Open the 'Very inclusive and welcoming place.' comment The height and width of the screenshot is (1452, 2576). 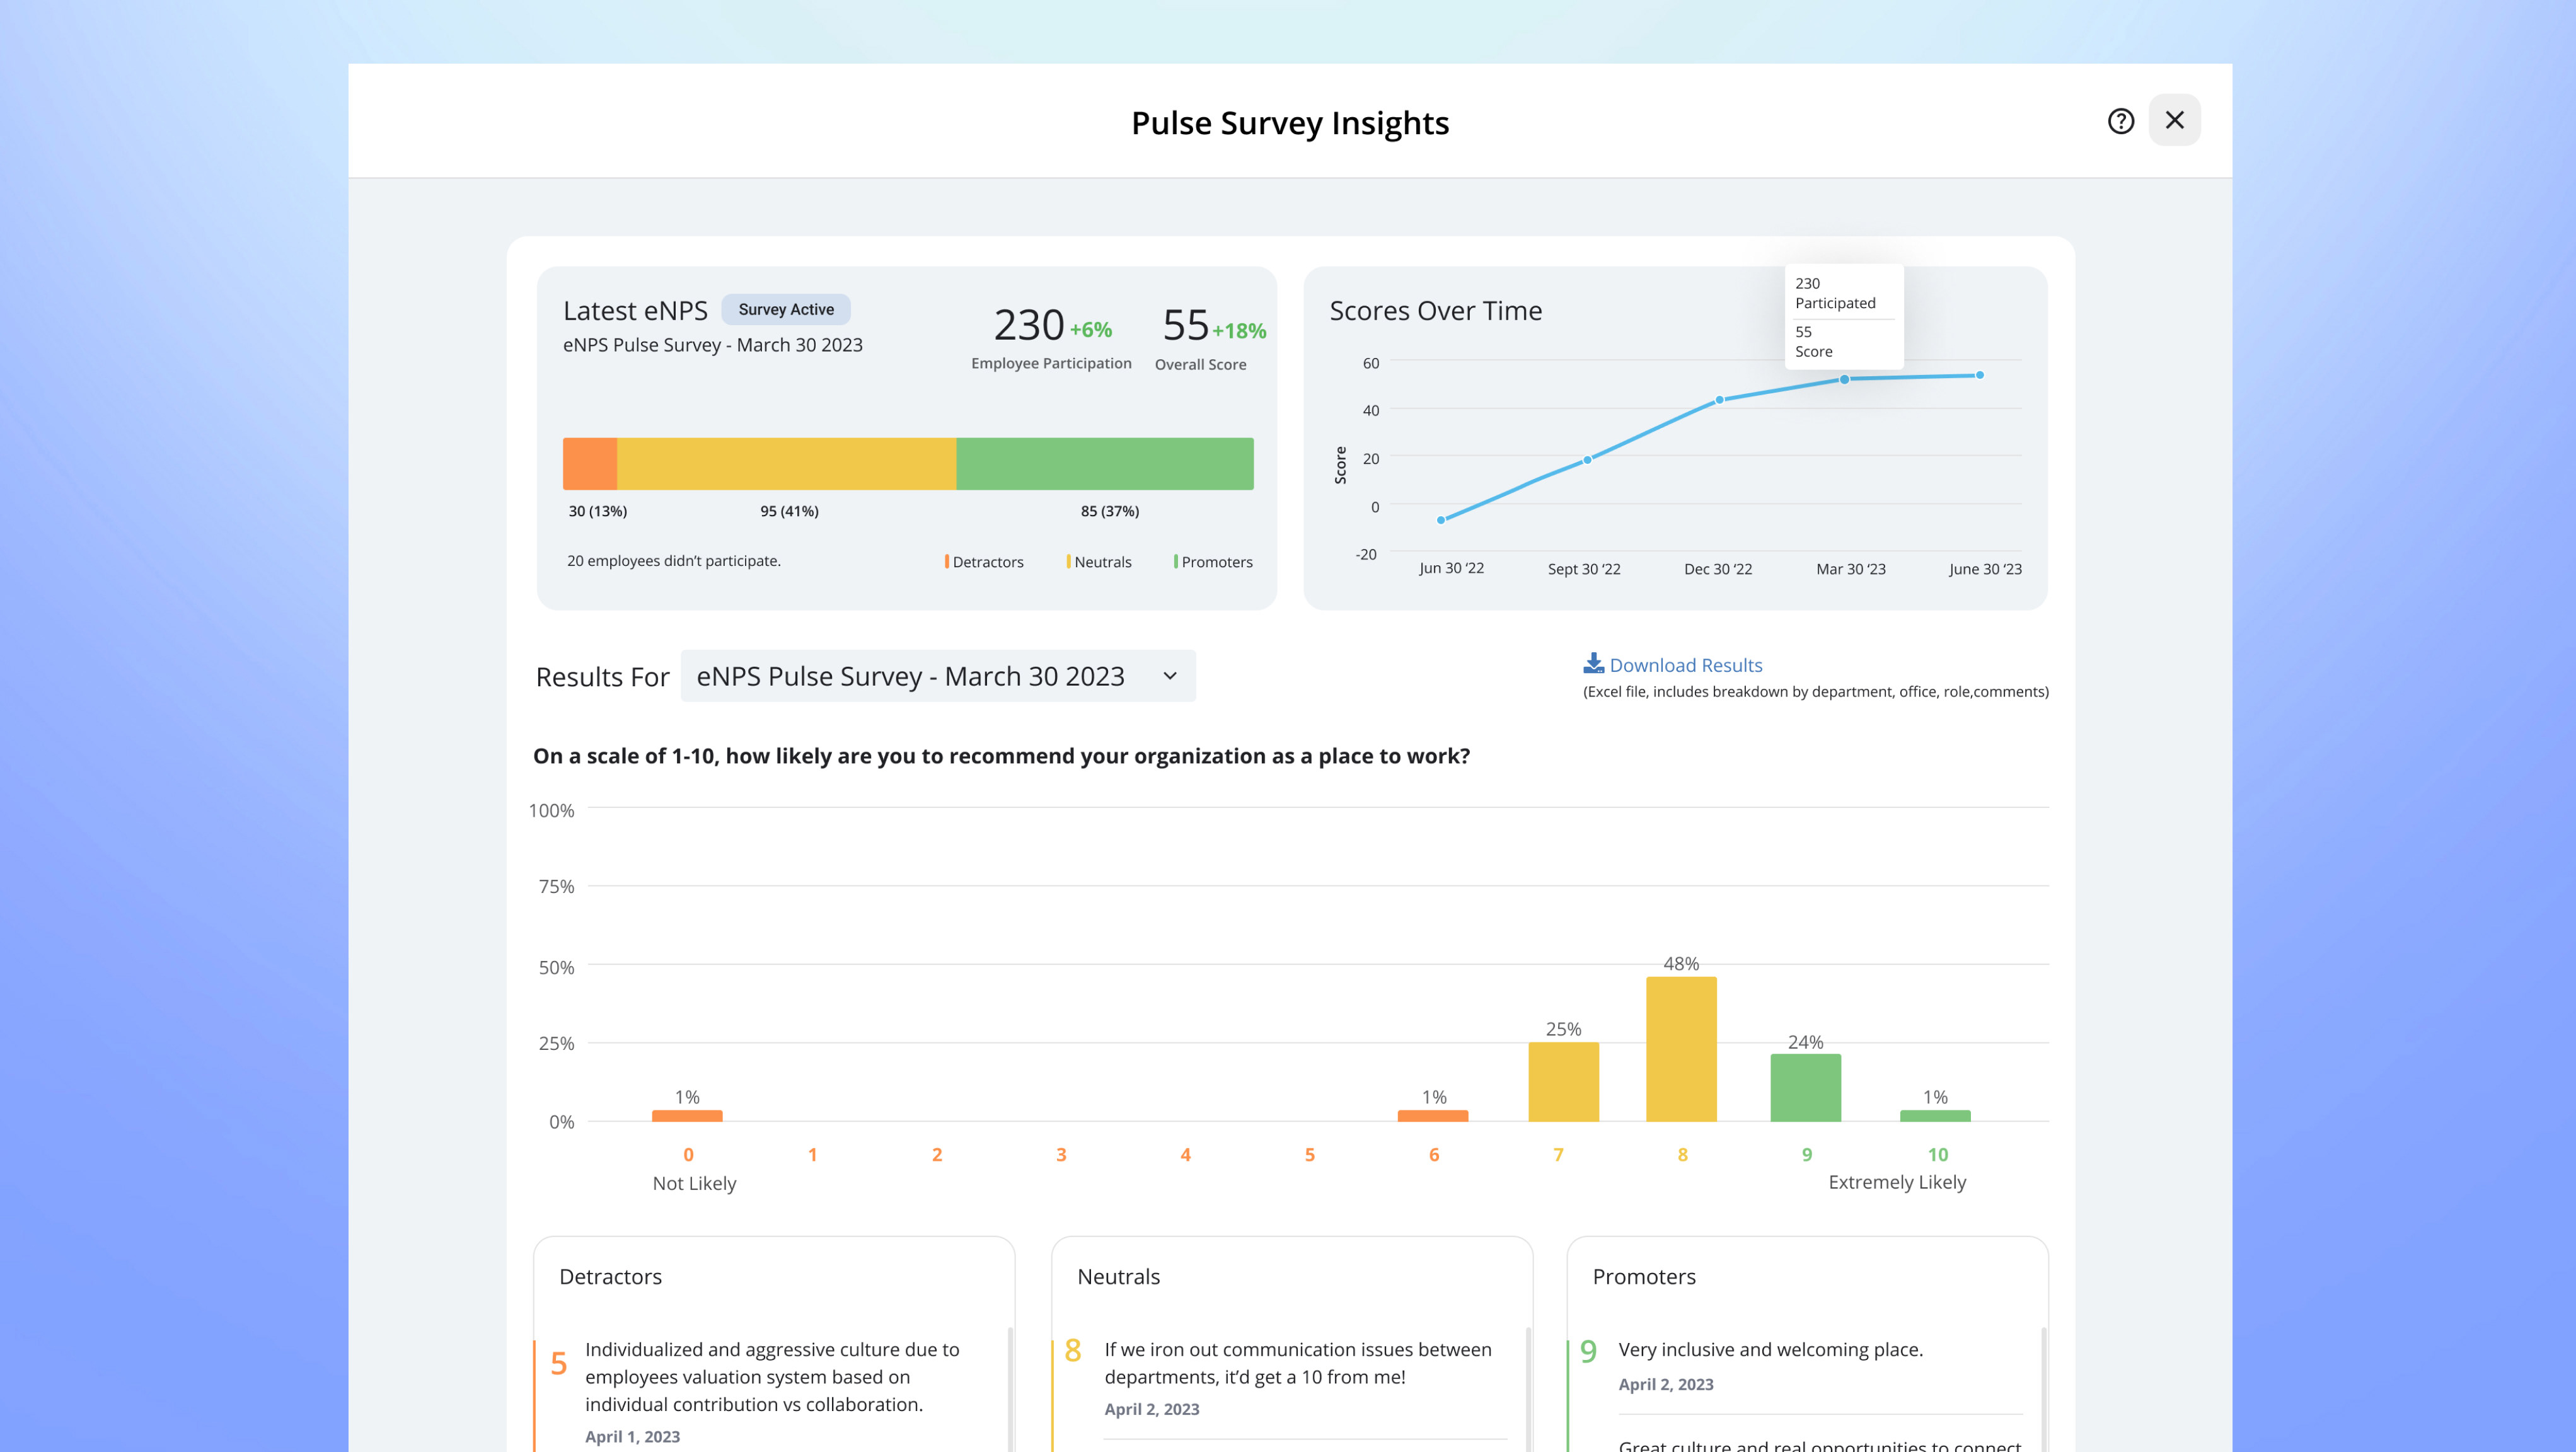(x=1771, y=1349)
